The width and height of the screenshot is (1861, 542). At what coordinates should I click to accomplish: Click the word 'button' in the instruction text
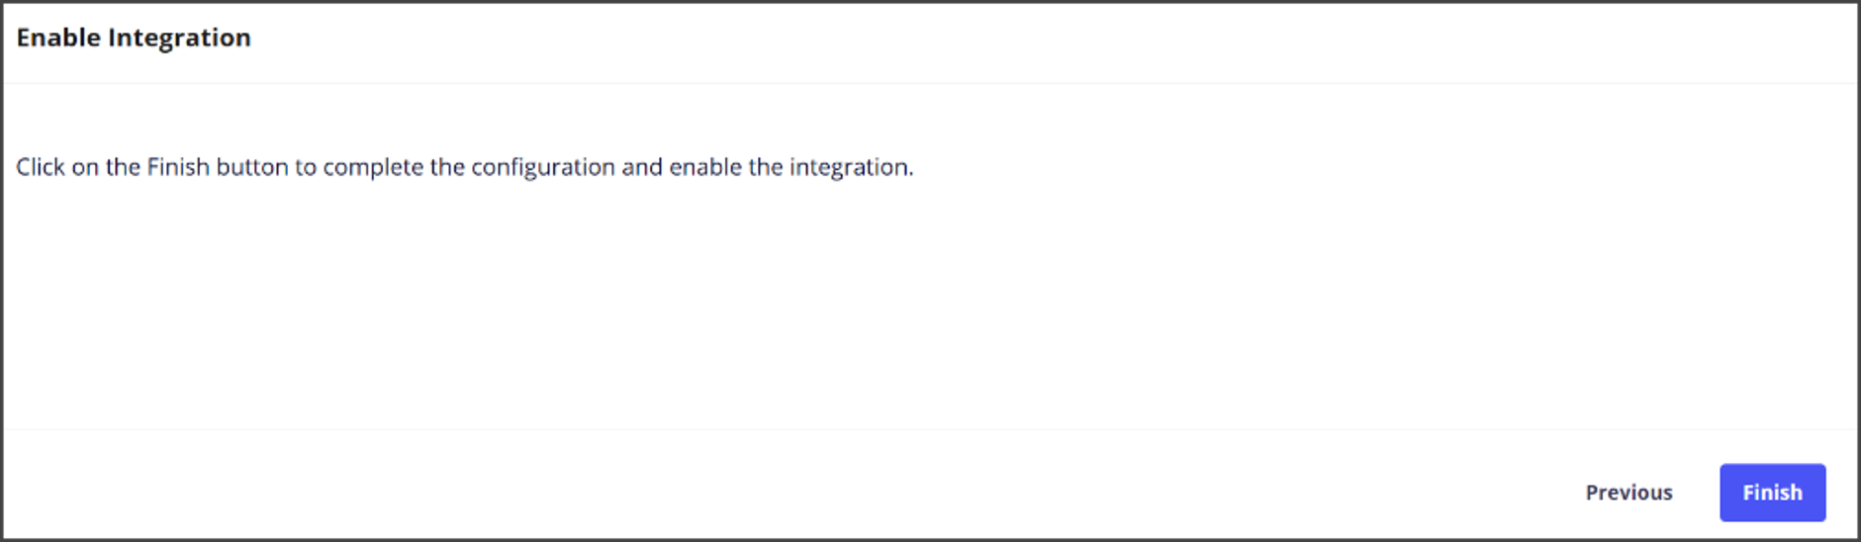252,167
